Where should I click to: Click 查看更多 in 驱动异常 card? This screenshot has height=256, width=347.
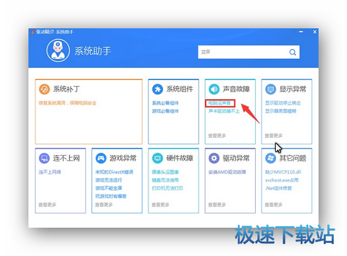[x=217, y=205]
